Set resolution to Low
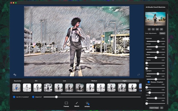 click(65, 81)
